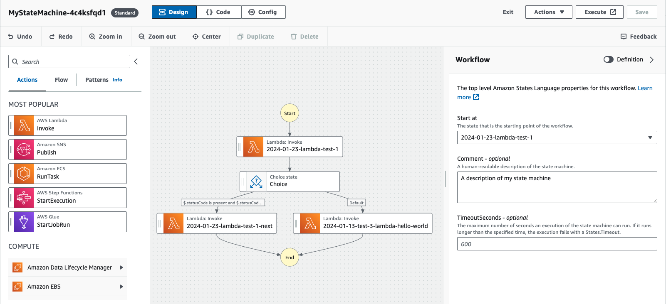Open the Start at dropdown
The width and height of the screenshot is (666, 304).
[557, 137]
